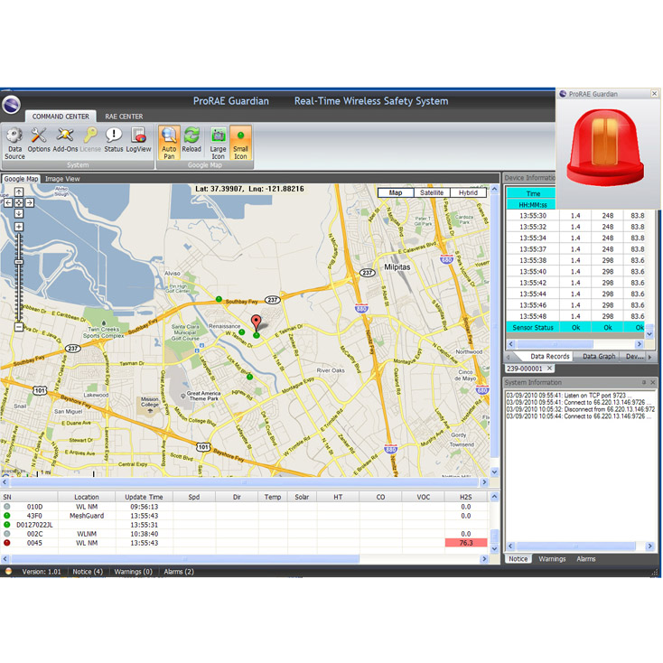Select sensor row 43F0 MeshGuard

tap(245, 516)
